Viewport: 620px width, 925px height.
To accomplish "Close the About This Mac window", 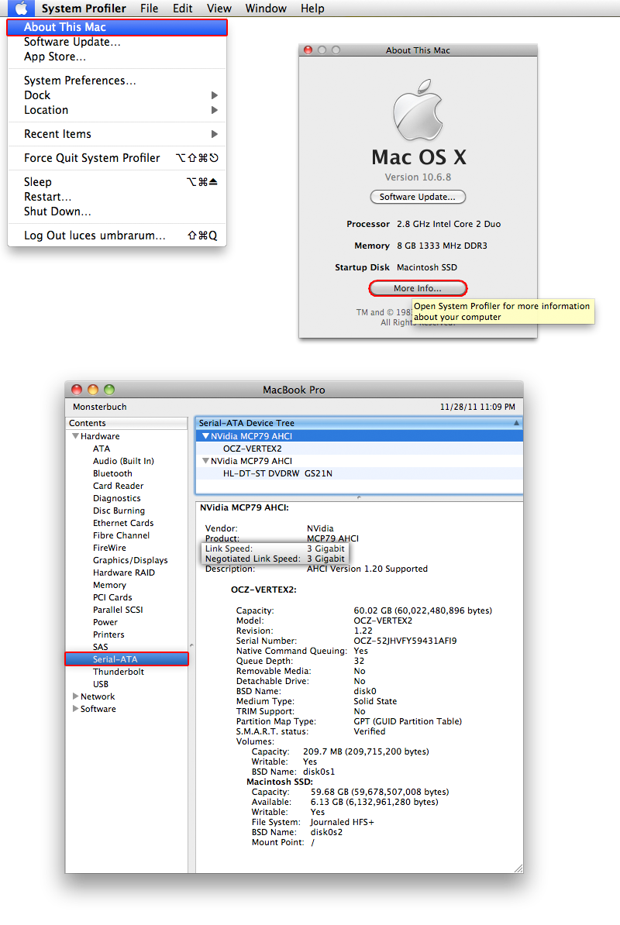I will [x=308, y=50].
